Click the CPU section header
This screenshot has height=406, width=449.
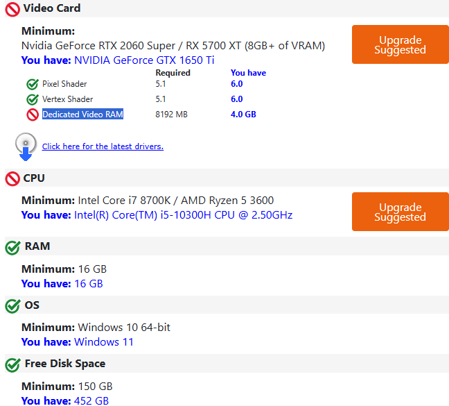(x=34, y=178)
